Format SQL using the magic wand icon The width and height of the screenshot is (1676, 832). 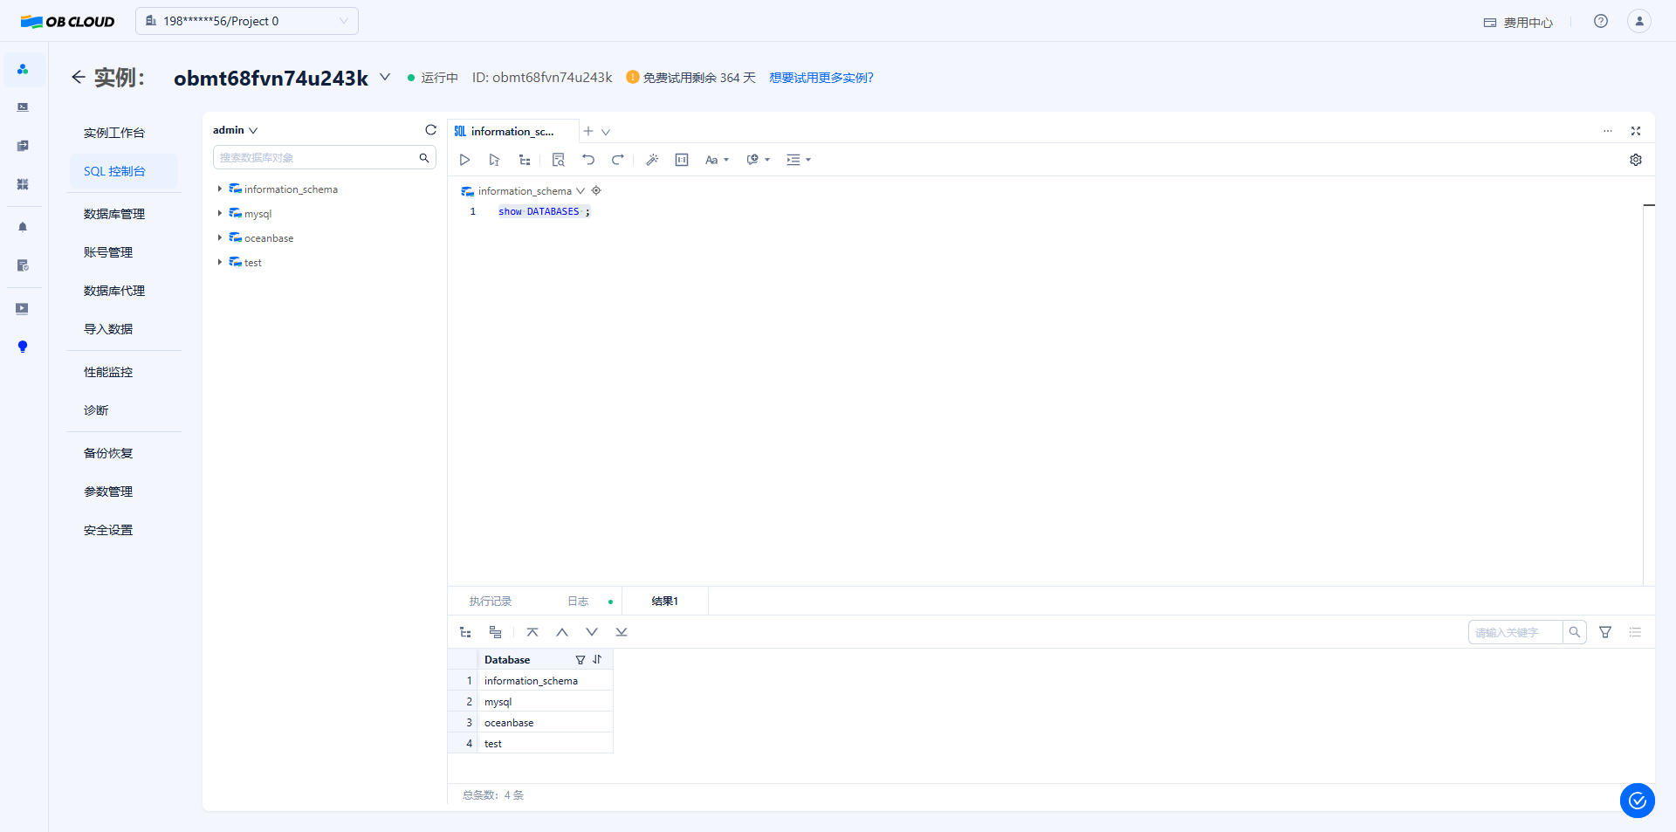(652, 160)
